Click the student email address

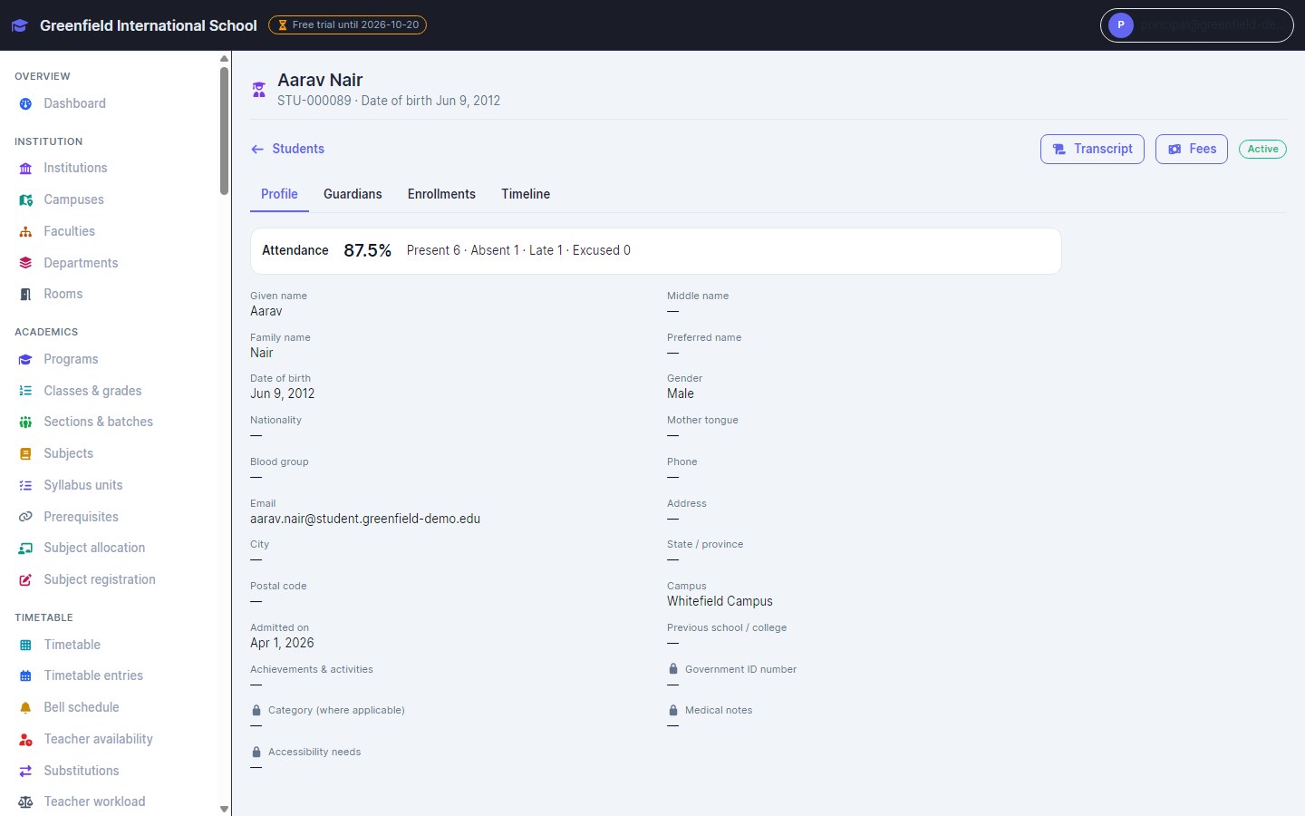365,519
